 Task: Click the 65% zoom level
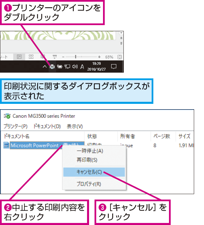pyautogui.click(x=109, y=57)
